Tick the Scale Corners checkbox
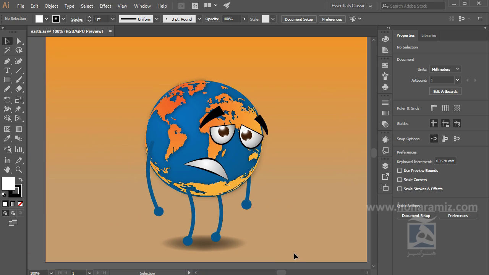 400,180
